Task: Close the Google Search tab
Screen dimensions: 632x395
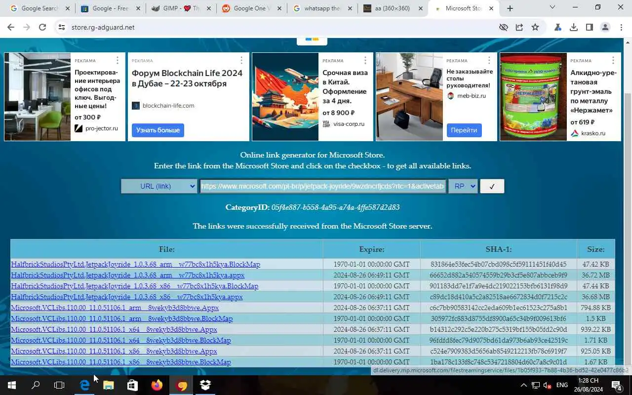Action: pos(68,8)
